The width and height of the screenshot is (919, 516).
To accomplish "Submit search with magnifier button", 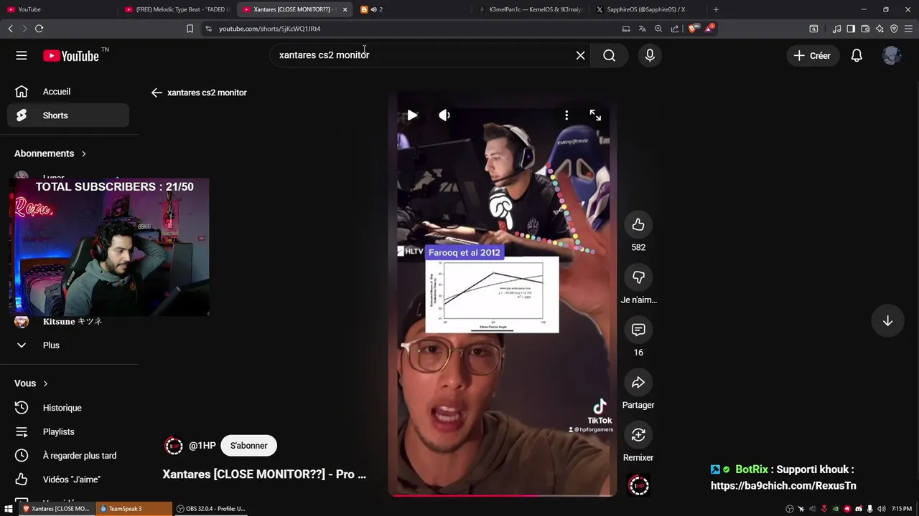I will coord(609,55).
